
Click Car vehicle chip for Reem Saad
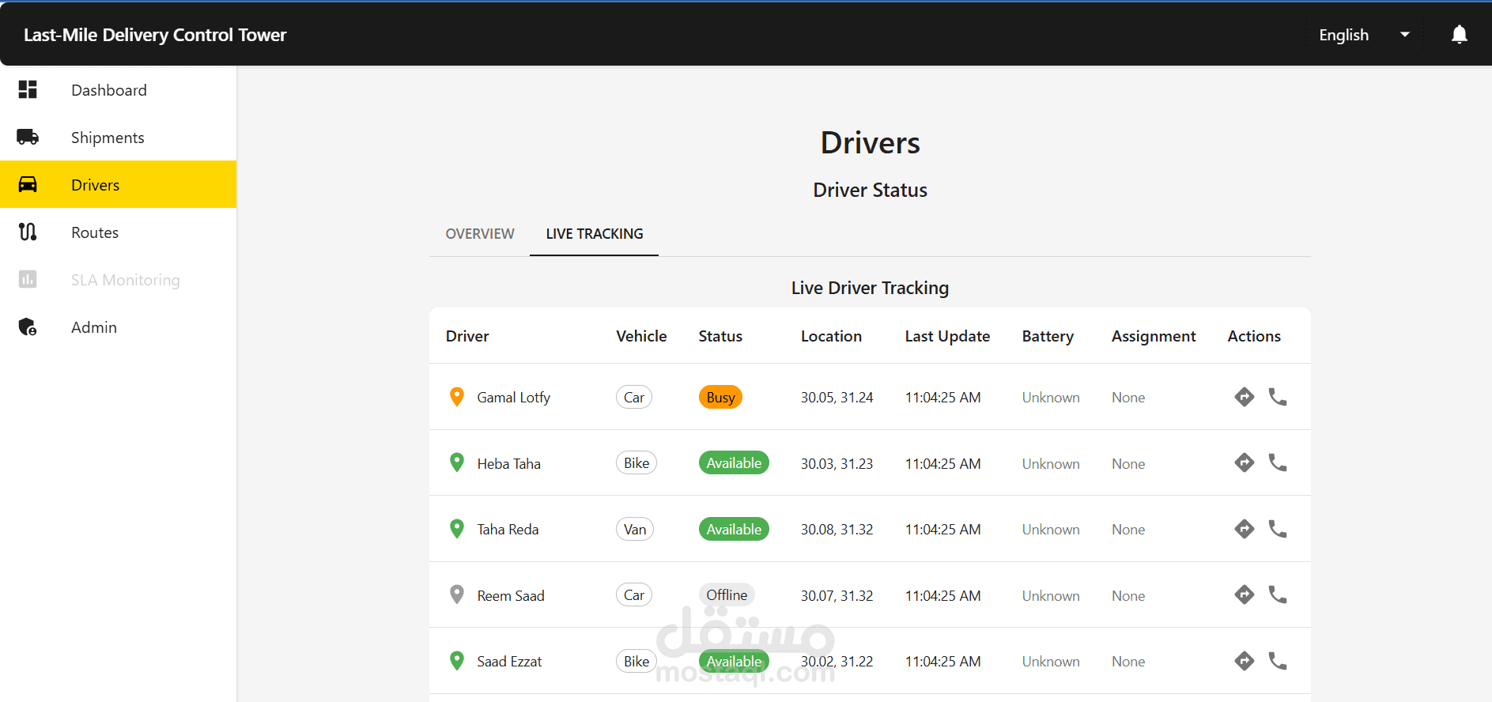click(x=634, y=594)
